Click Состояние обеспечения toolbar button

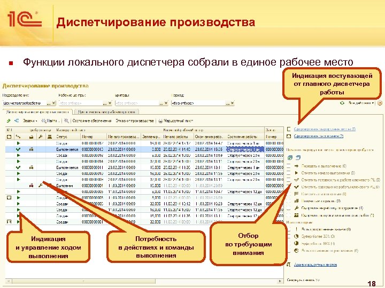point(92,121)
